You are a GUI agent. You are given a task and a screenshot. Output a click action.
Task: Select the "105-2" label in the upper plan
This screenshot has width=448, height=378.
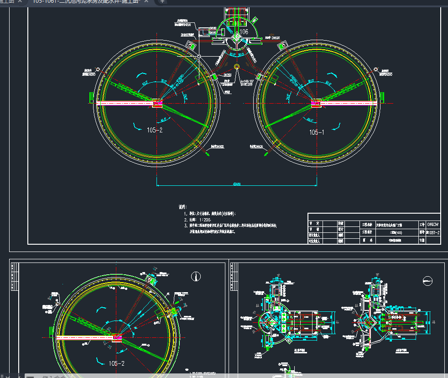[x=155, y=130]
